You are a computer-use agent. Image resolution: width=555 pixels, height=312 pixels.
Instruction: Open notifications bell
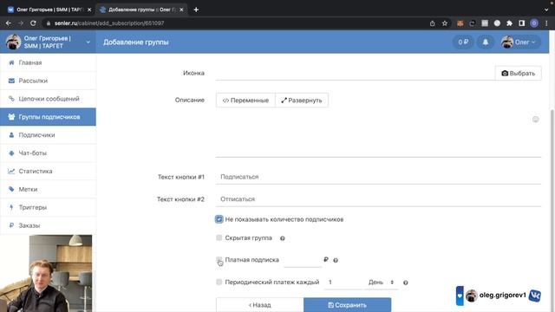click(486, 42)
